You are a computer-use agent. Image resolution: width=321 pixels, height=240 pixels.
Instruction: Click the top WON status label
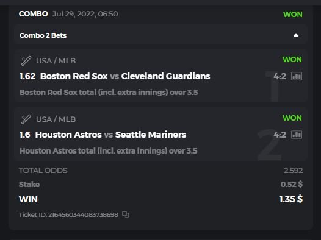coord(293,15)
